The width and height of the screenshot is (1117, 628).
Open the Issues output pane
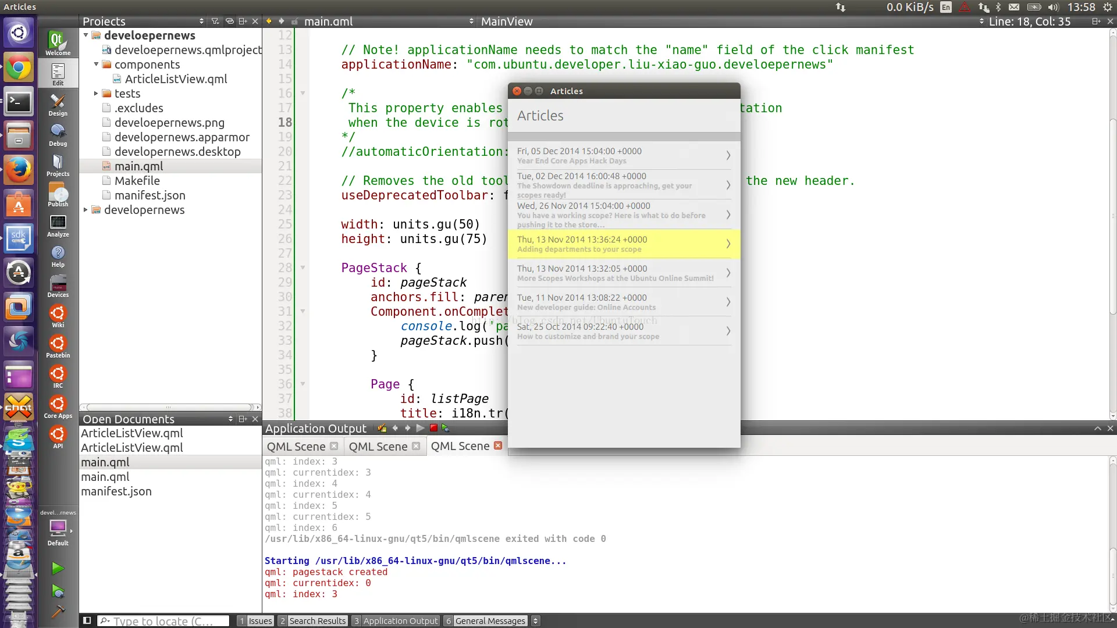[255, 620]
